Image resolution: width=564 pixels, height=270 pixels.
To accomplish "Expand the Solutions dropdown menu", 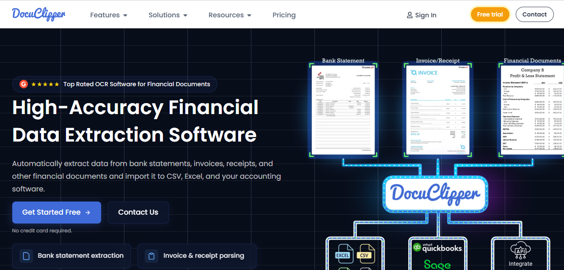I will (x=168, y=15).
